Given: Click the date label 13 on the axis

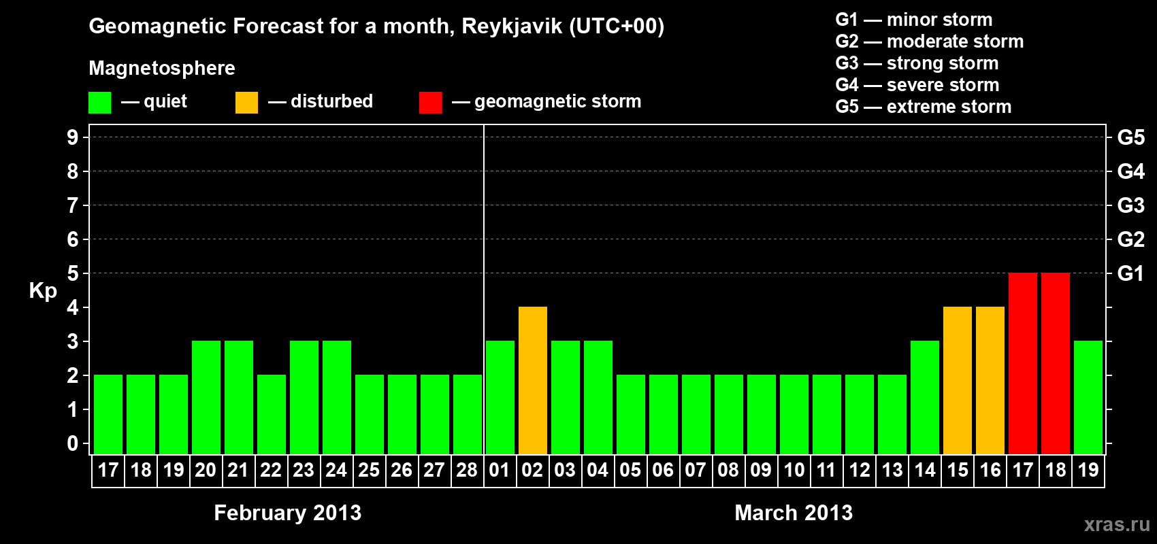Looking at the screenshot, I should pos(892,471).
